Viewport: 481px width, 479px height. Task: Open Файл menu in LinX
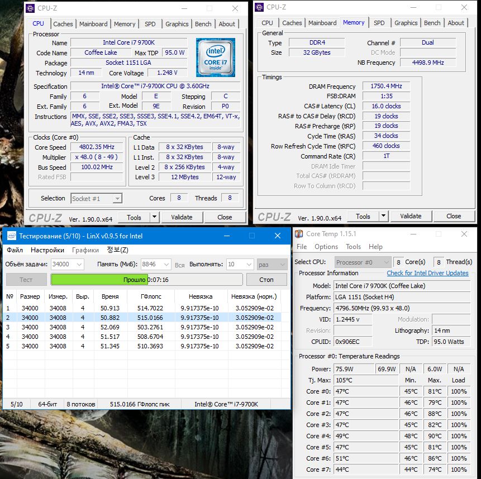point(15,250)
